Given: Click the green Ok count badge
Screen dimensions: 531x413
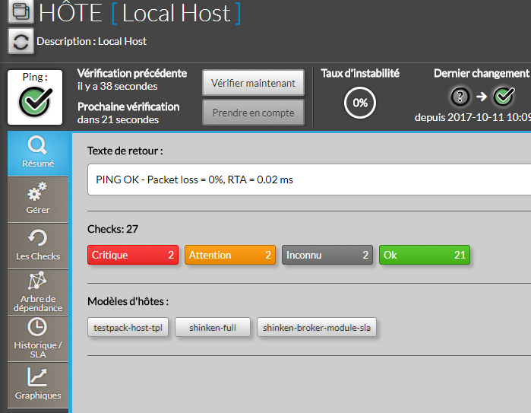Looking at the screenshot, I should pyautogui.click(x=425, y=256).
